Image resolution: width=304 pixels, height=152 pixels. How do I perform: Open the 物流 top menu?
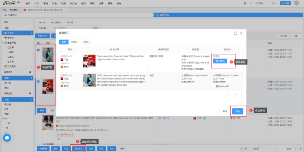(x=63, y=3)
